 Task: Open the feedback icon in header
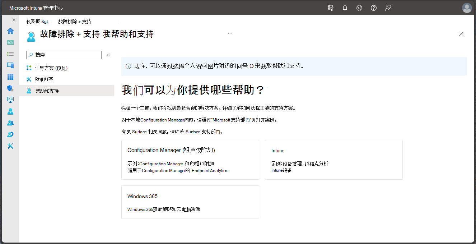pyautogui.click(x=388, y=8)
